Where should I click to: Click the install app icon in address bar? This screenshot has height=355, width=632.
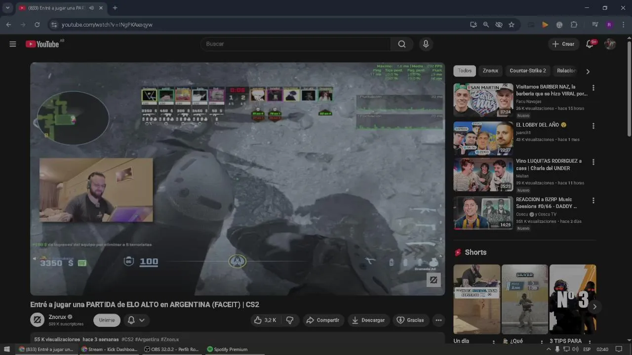pos(474,25)
